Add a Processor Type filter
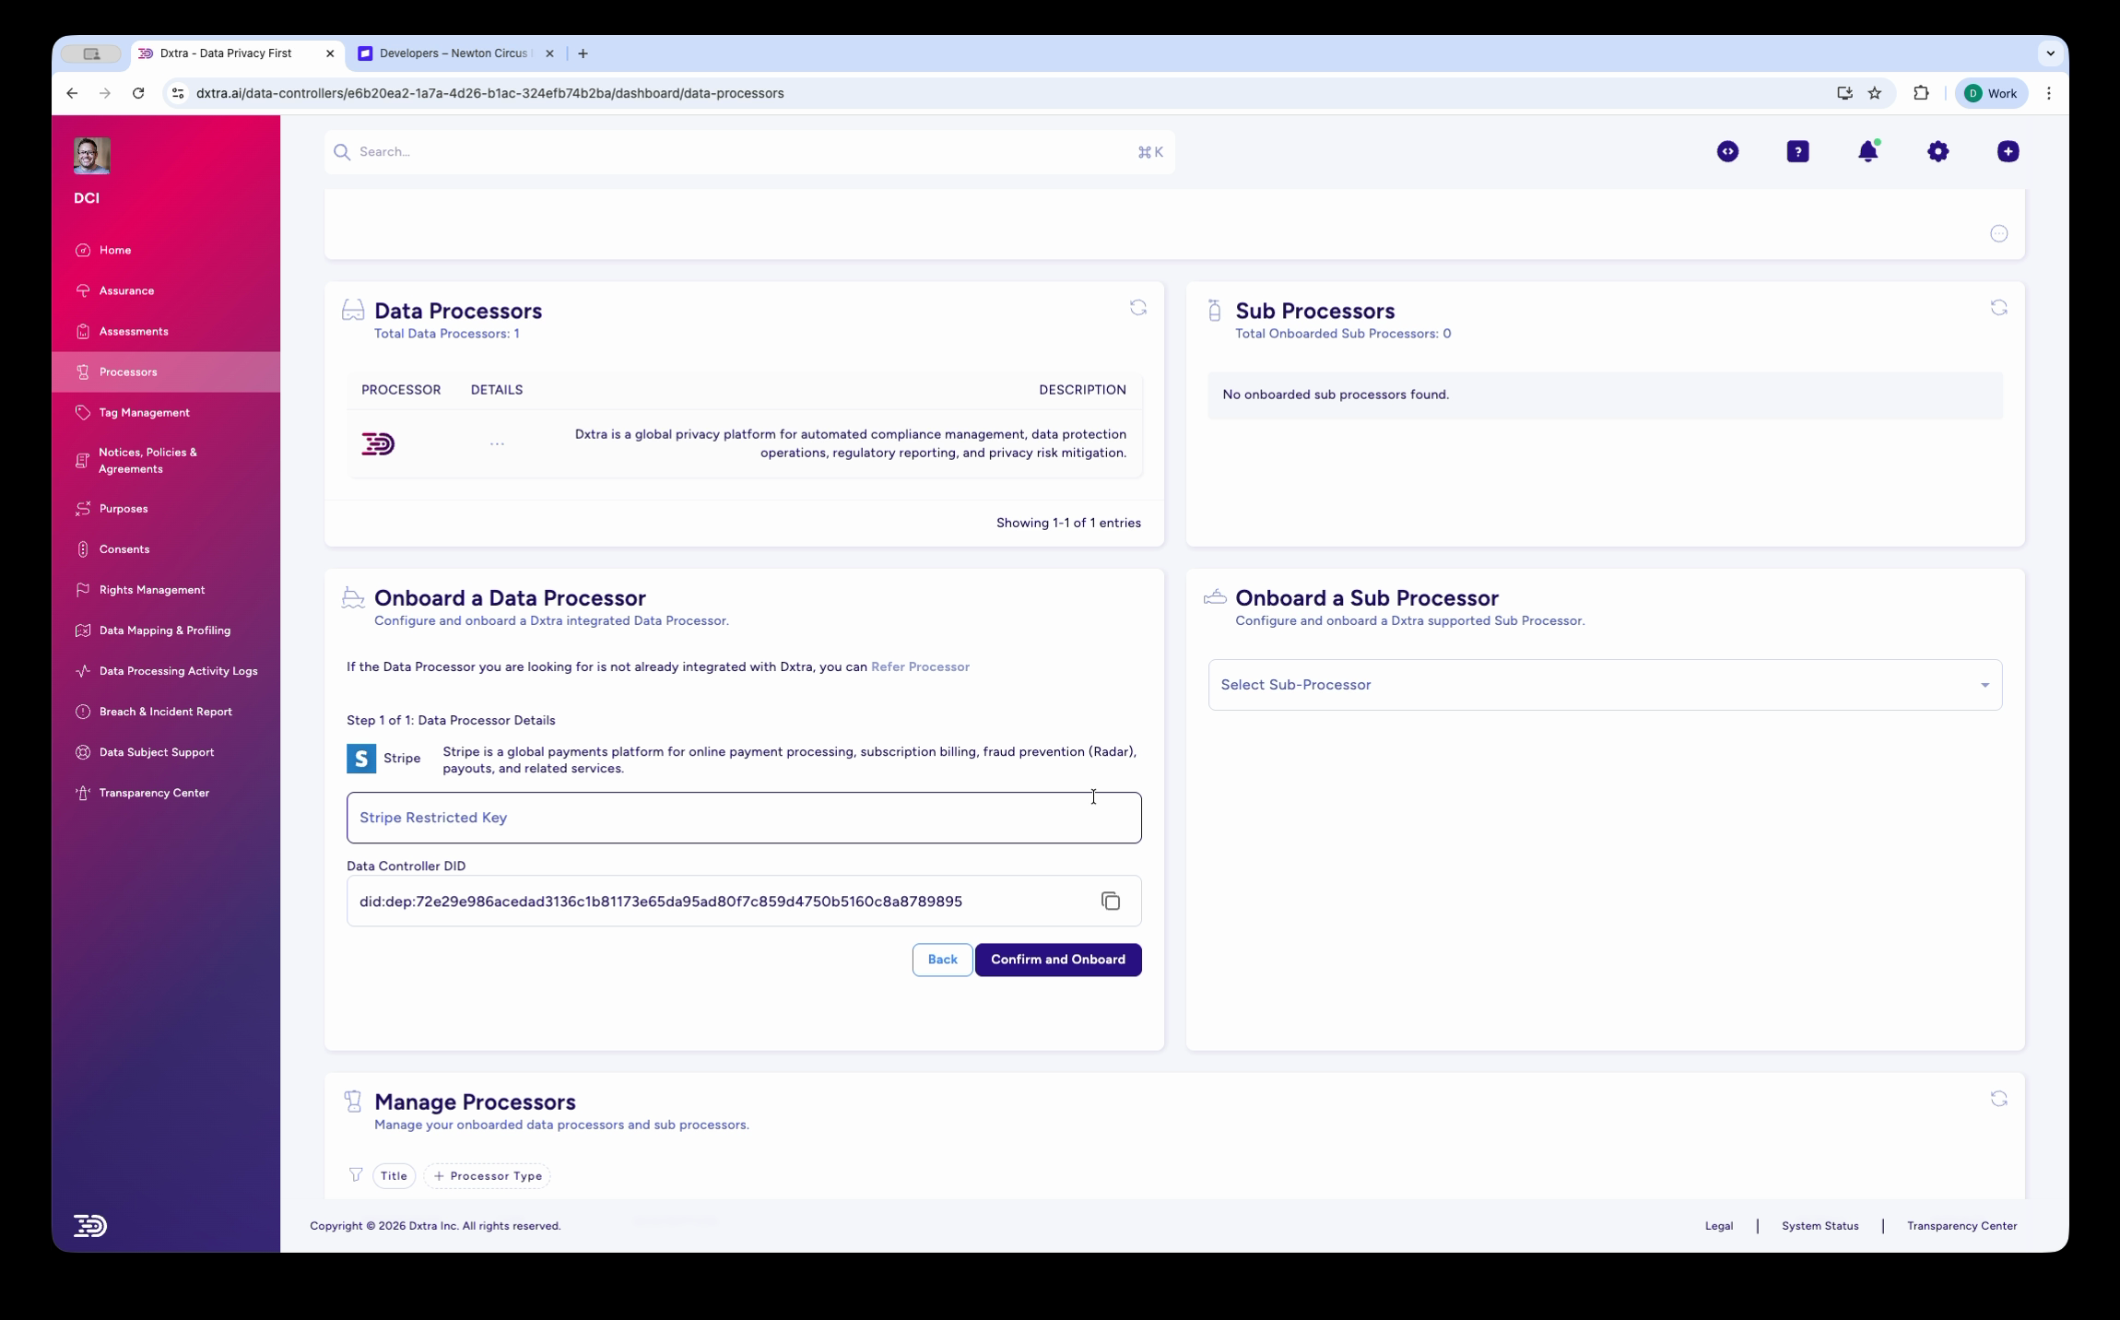The image size is (2120, 1320). pyautogui.click(x=487, y=1175)
